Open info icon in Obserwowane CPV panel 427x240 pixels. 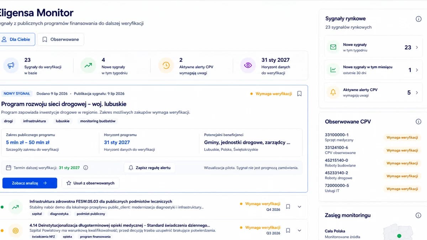click(x=418, y=122)
